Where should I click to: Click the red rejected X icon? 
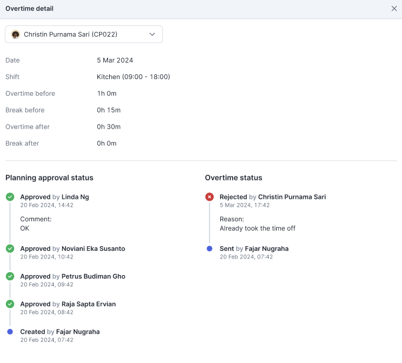(210, 197)
